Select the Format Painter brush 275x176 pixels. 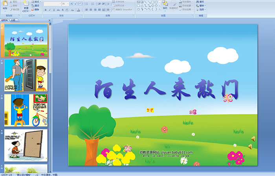pyautogui.click(x=11, y=9)
